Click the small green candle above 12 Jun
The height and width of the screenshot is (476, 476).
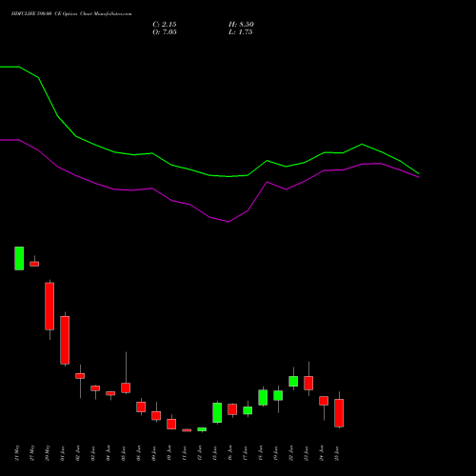tap(202, 429)
